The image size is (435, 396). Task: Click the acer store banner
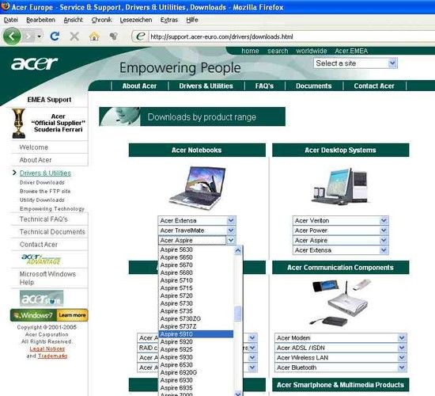coord(42,298)
